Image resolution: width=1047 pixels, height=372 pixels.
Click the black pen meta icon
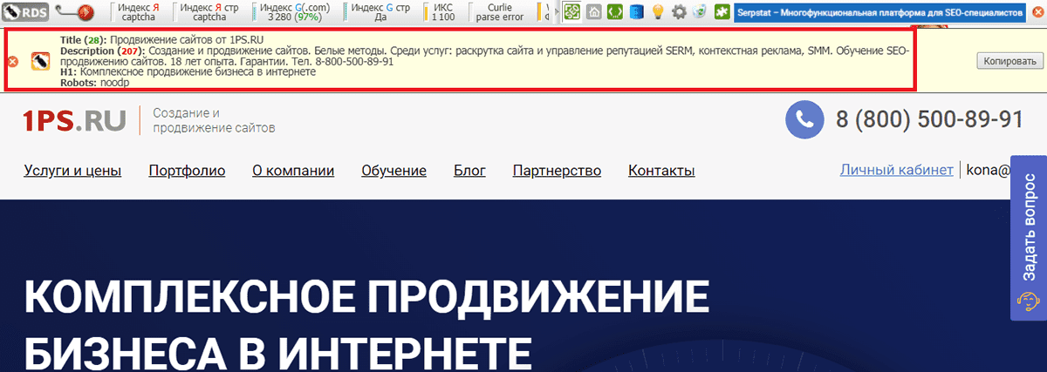point(39,61)
